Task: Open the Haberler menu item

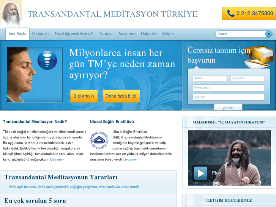Action: 148,33
